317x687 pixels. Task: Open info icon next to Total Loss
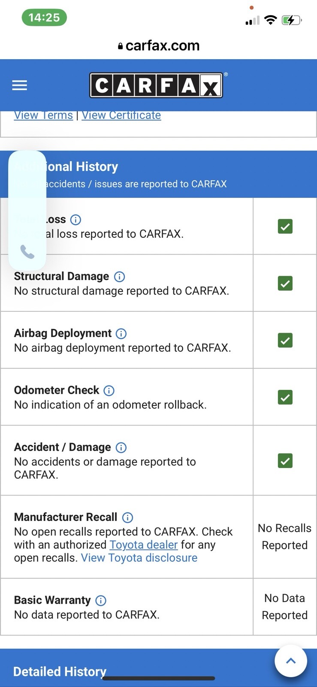(x=75, y=220)
